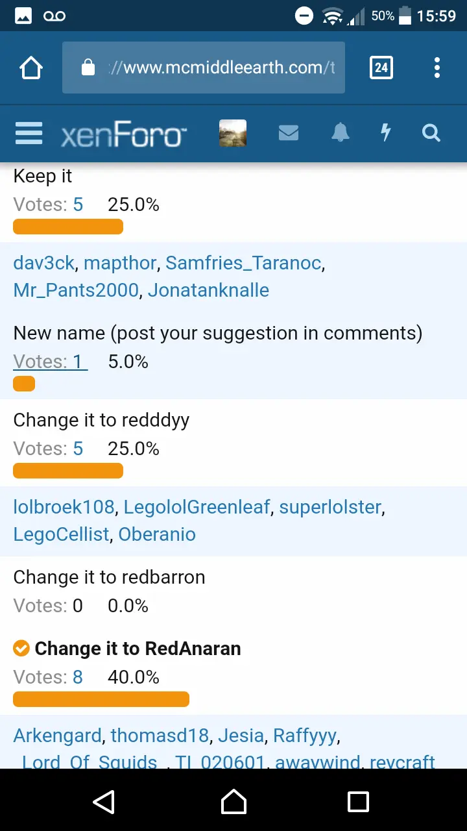Image resolution: width=467 pixels, height=831 pixels.
Task: Open the forum search magnifier icon
Action: coord(431,133)
